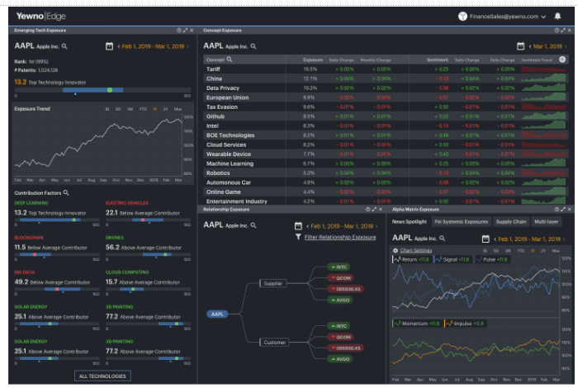Open Chart Settings gear
This screenshot has width=578, height=388.
396,251
